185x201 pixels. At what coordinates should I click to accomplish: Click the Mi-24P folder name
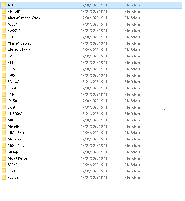(x=13, y=126)
